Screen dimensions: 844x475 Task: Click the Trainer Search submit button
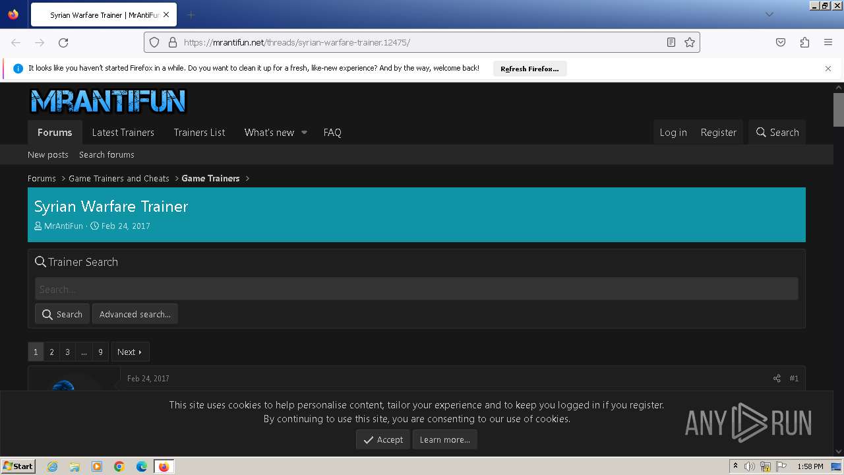[x=63, y=314]
